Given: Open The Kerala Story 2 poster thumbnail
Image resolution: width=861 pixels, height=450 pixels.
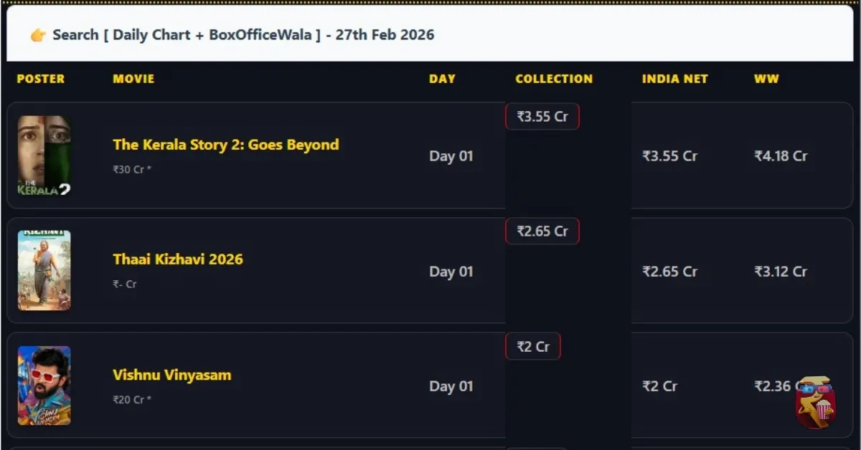Looking at the screenshot, I should point(44,155).
